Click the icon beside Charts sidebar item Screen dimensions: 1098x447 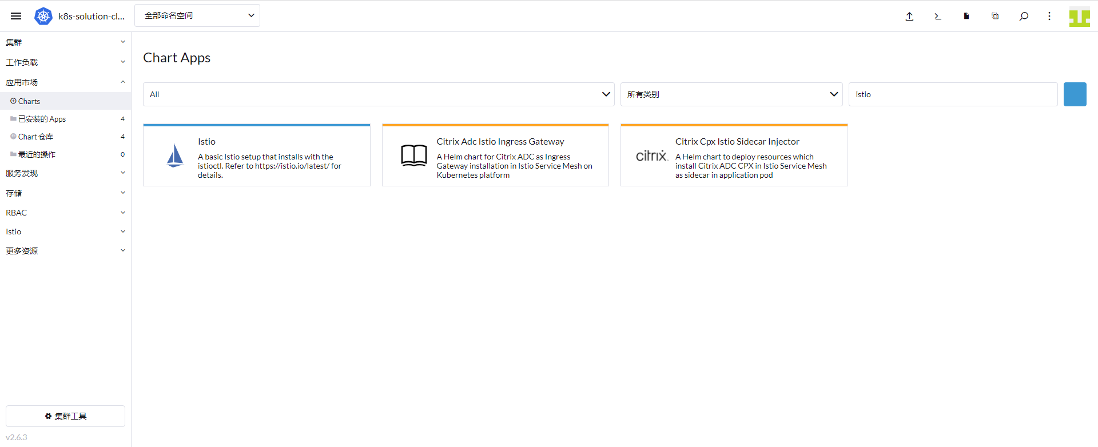point(13,101)
